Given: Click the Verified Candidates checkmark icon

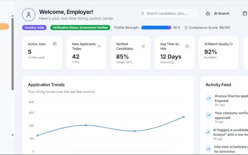Looking at the screenshot, I should click(x=143, y=46).
